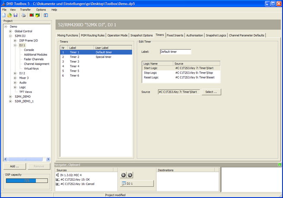Click the New project toolbar icon
Screen dimensions: 283x198
(4, 15)
